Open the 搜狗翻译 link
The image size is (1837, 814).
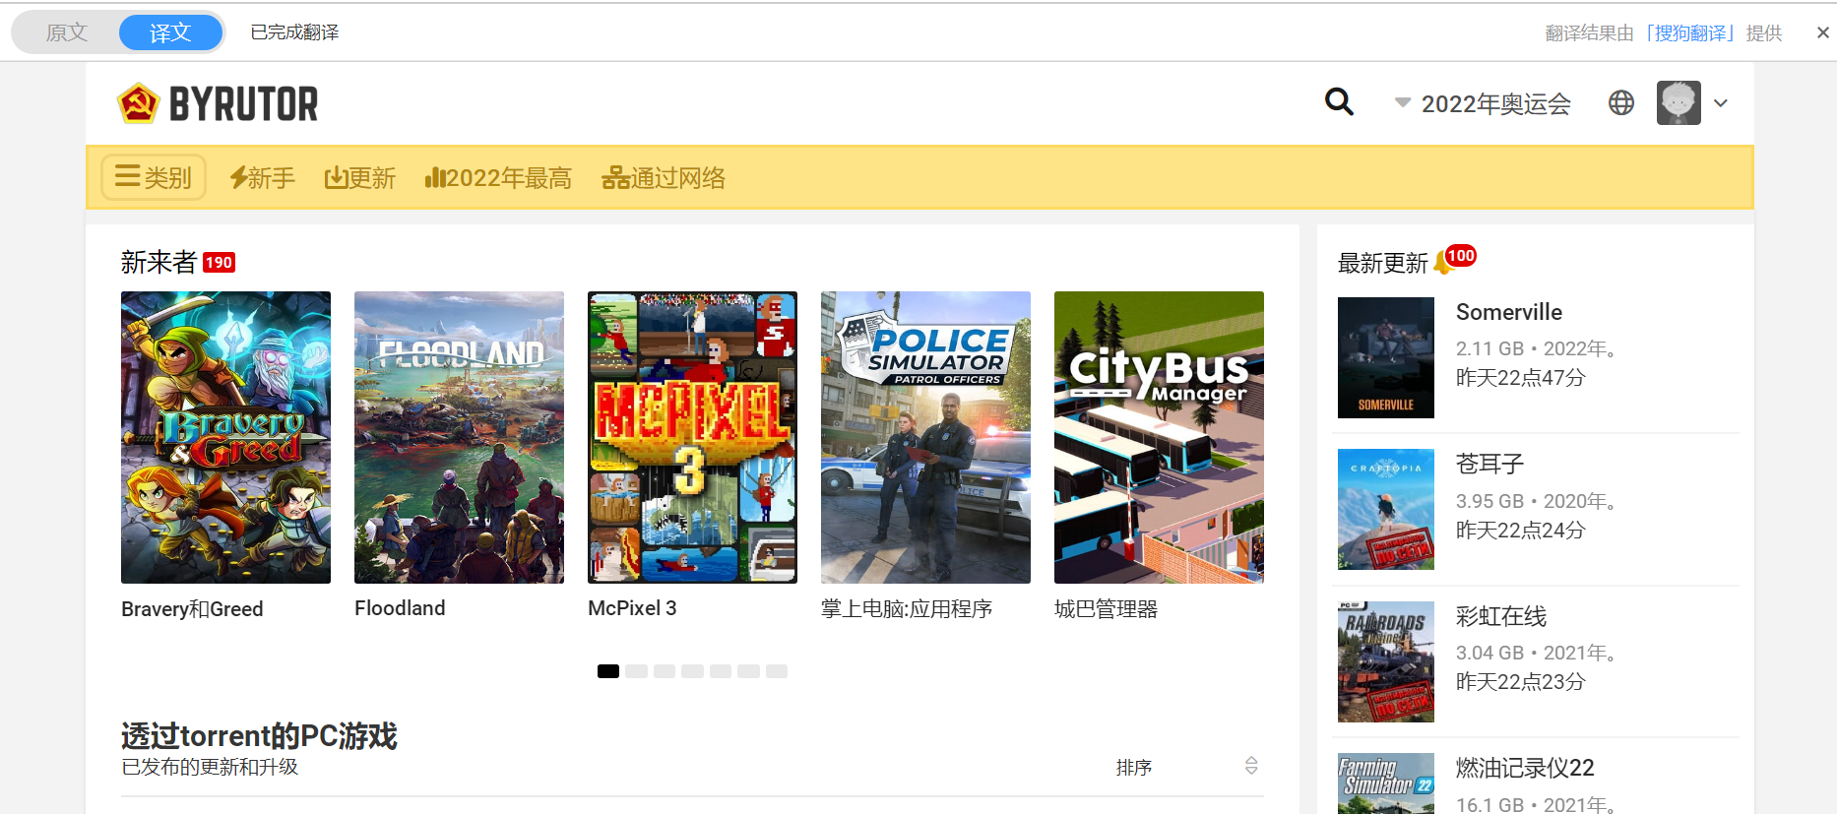tap(1690, 33)
